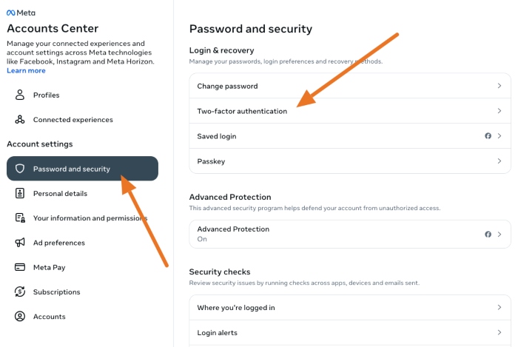Expand the Change password row chevron
The height and width of the screenshot is (347, 518).
coord(499,86)
